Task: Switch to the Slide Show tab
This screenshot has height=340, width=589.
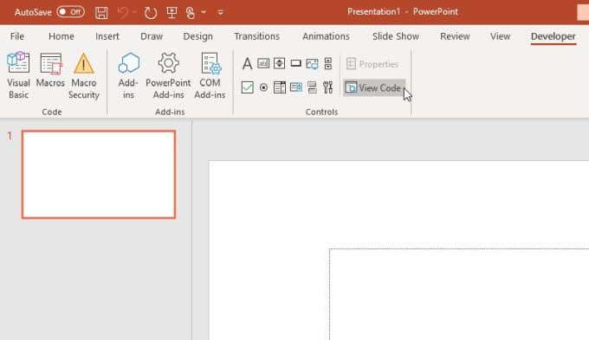Action: pyautogui.click(x=396, y=36)
